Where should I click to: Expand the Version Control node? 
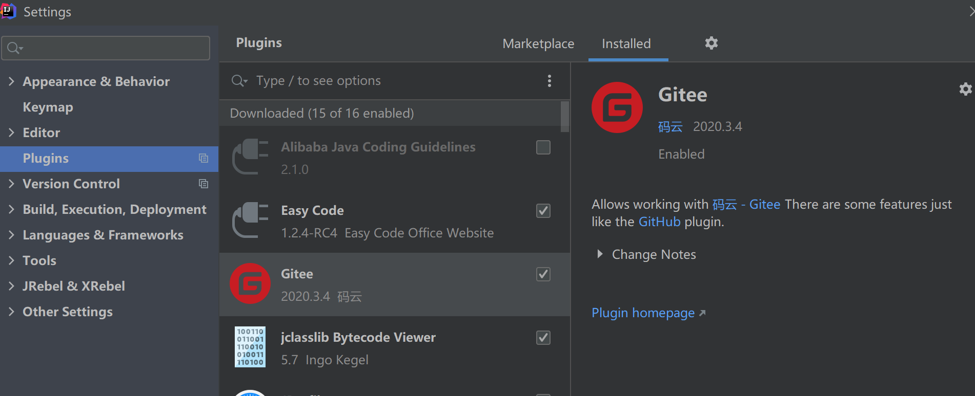[x=11, y=184]
